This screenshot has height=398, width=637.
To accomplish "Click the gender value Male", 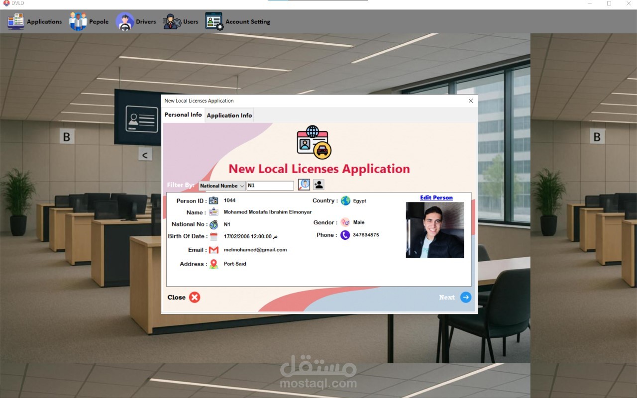I will tap(359, 222).
